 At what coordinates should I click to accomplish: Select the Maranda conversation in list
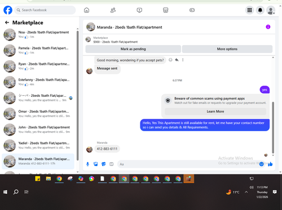38,161
